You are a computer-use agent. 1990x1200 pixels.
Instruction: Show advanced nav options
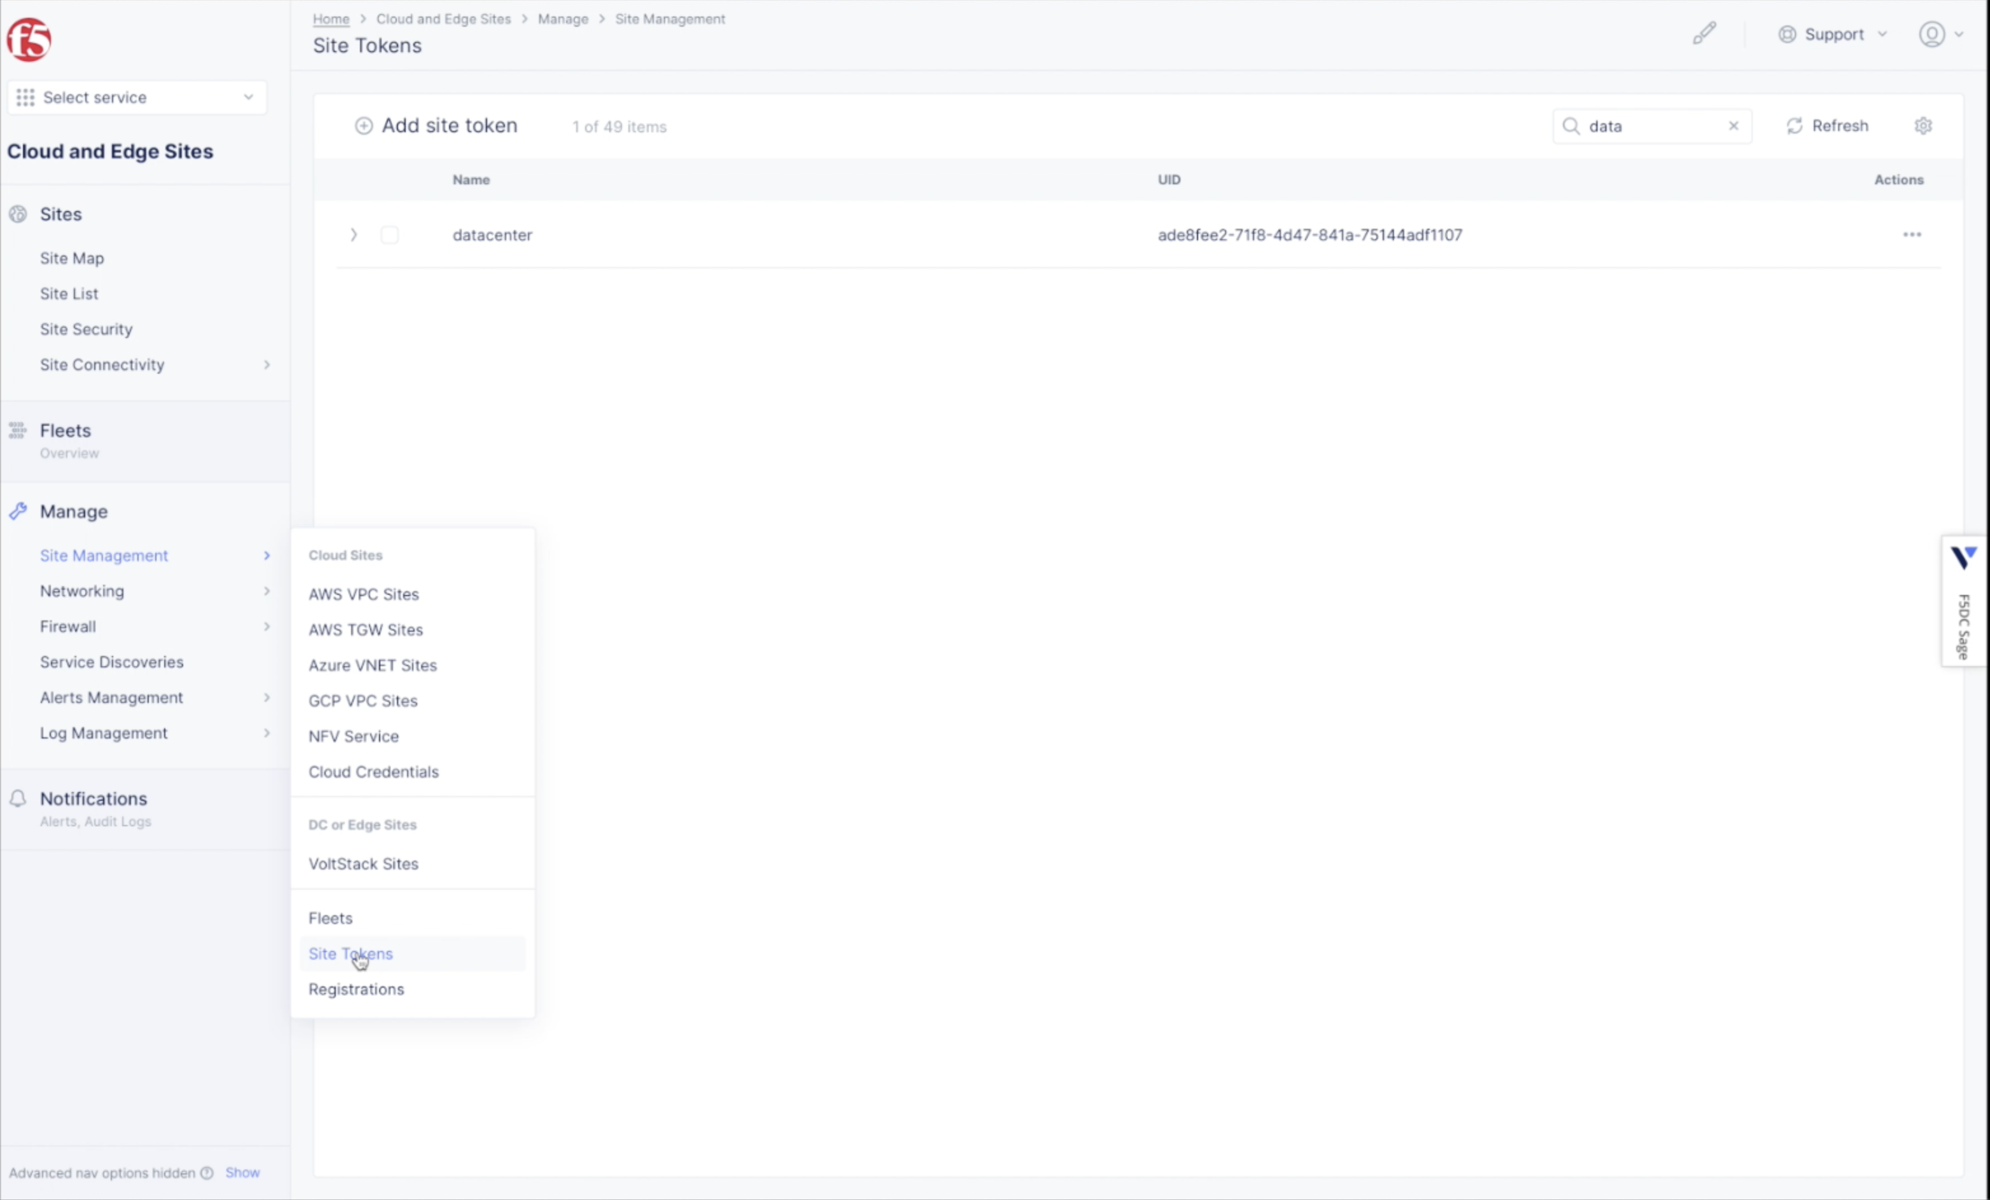[x=242, y=1172]
